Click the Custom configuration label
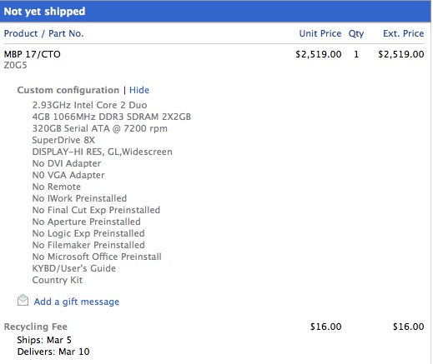433x364 pixels. pyautogui.click(x=68, y=90)
